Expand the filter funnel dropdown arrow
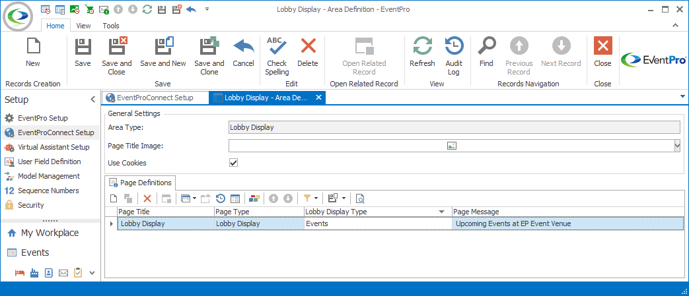Image resolution: width=689 pixels, height=296 pixels. pos(316,198)
